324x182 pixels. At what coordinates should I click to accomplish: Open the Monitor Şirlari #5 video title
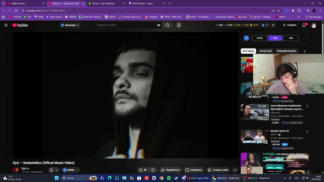tap(280, 131)
